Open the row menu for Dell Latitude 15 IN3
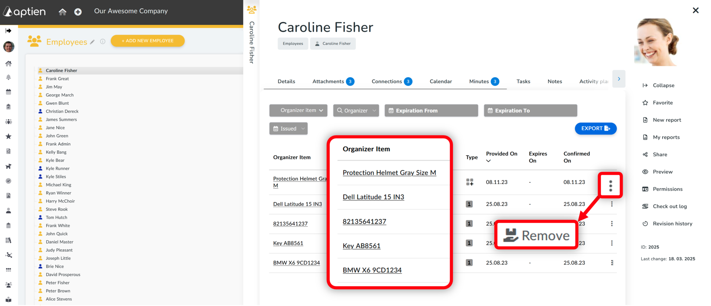 (x=612, y=204)
